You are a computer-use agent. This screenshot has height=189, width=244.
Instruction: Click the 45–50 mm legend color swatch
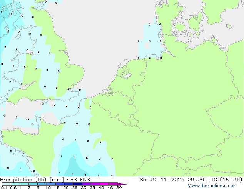[x=113, y=184]
